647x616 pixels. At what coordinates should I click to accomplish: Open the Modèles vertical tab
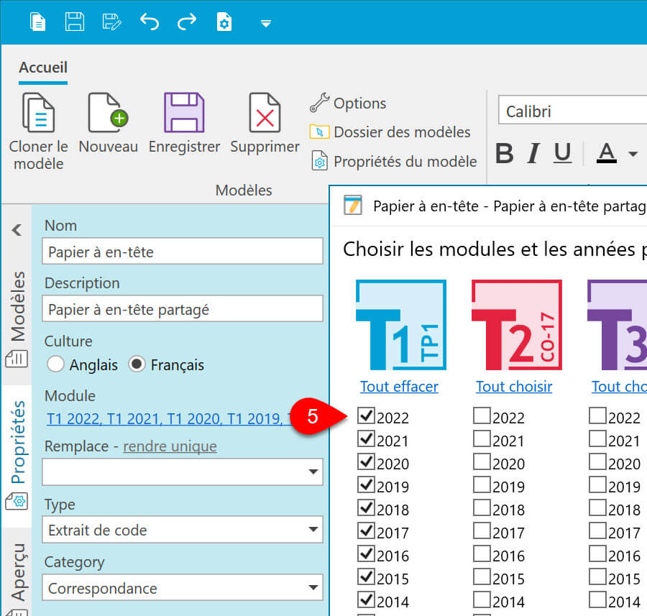[17, 320]
